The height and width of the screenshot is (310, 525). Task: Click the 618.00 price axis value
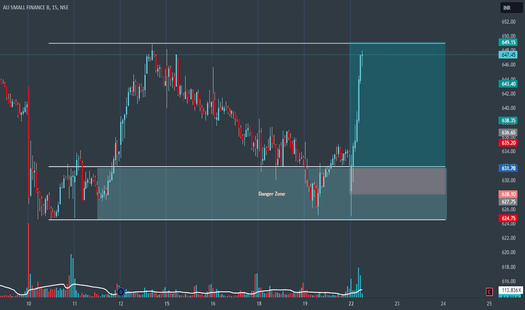[508, 267]
